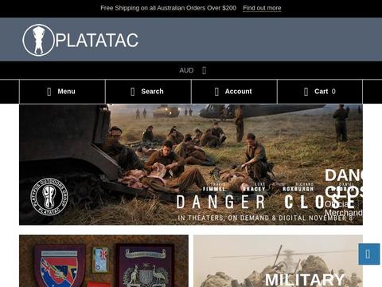Click the Platatac platypus logo
This screenshot has height=287, width=382.
coord(38,40)
